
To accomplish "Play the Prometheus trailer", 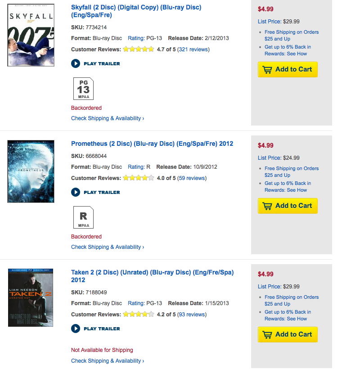I will click(95, 192).
